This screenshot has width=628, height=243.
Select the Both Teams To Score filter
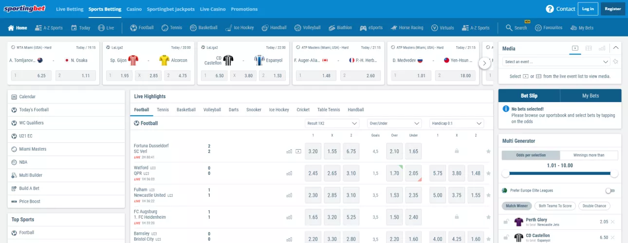point(554,206)
